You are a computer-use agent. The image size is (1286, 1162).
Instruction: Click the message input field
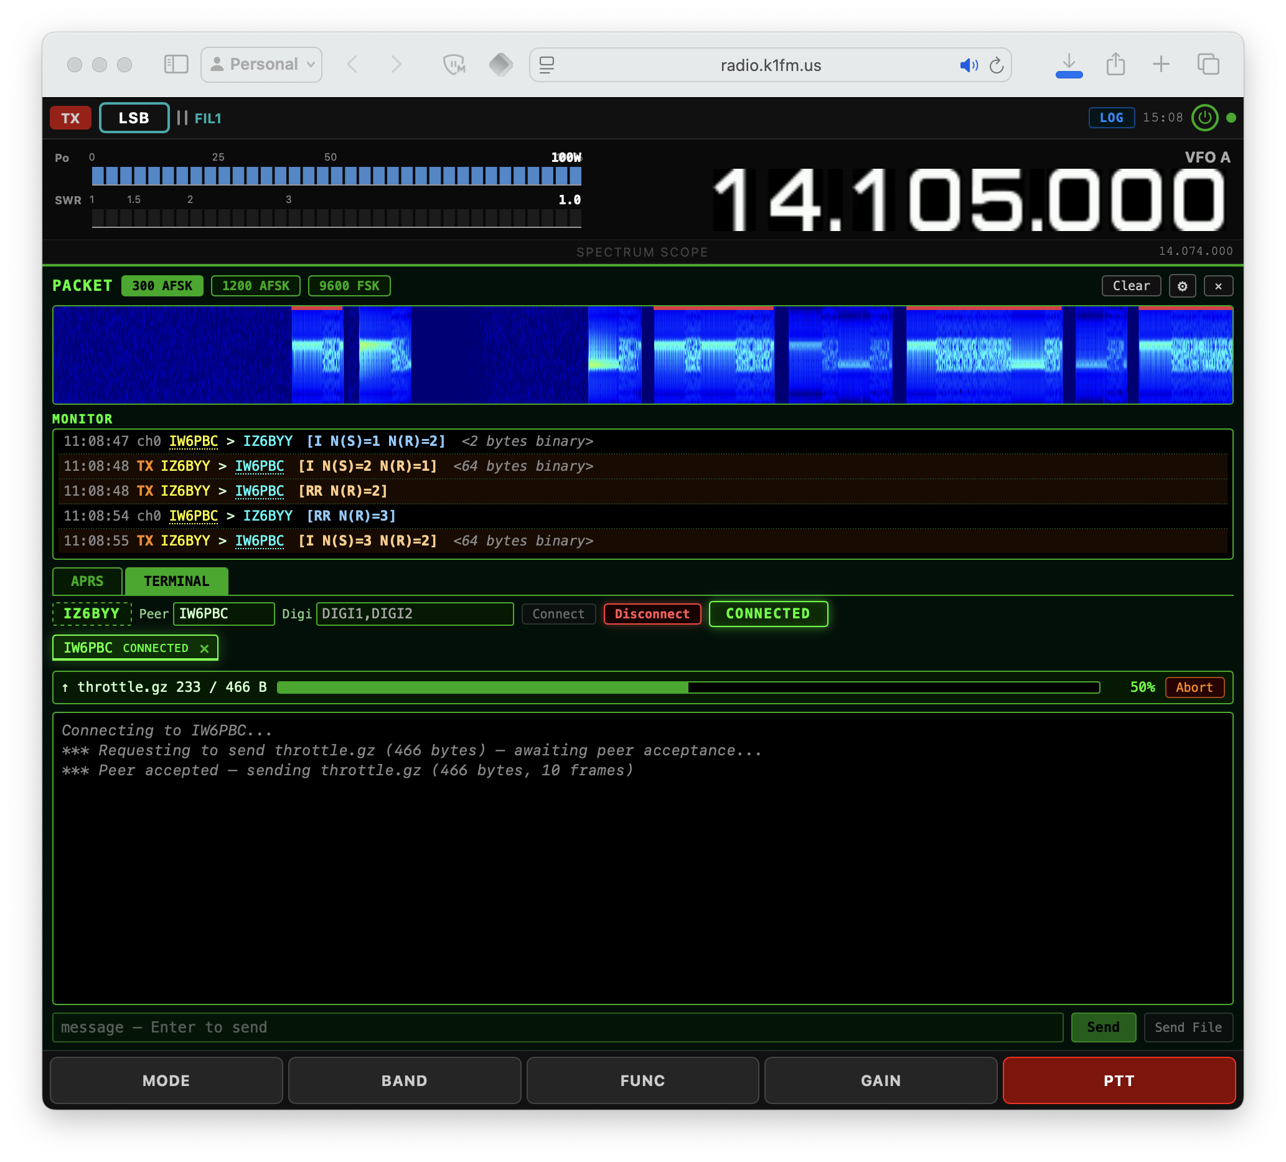[x=558, y=1027]
